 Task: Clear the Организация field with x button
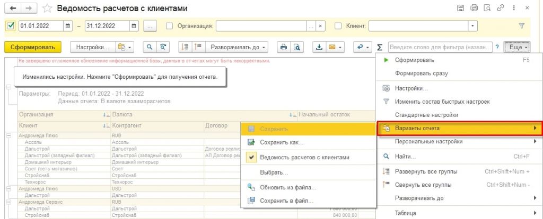click(320, 26)
